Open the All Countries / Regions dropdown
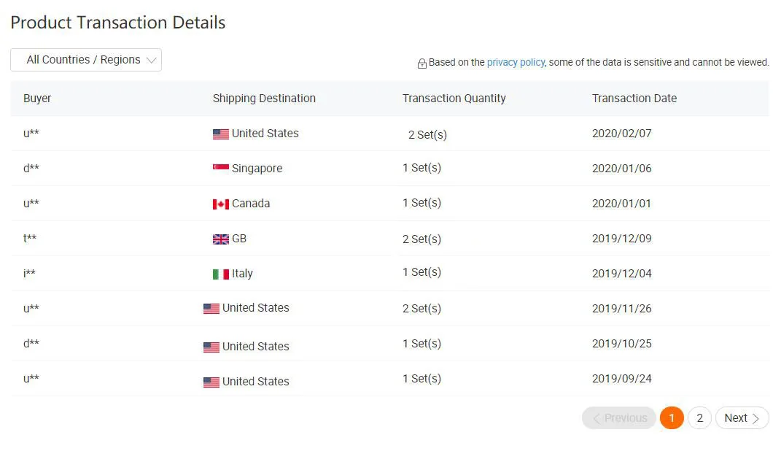This screenshot has height=462, width=781. click(x=86, y=60)
